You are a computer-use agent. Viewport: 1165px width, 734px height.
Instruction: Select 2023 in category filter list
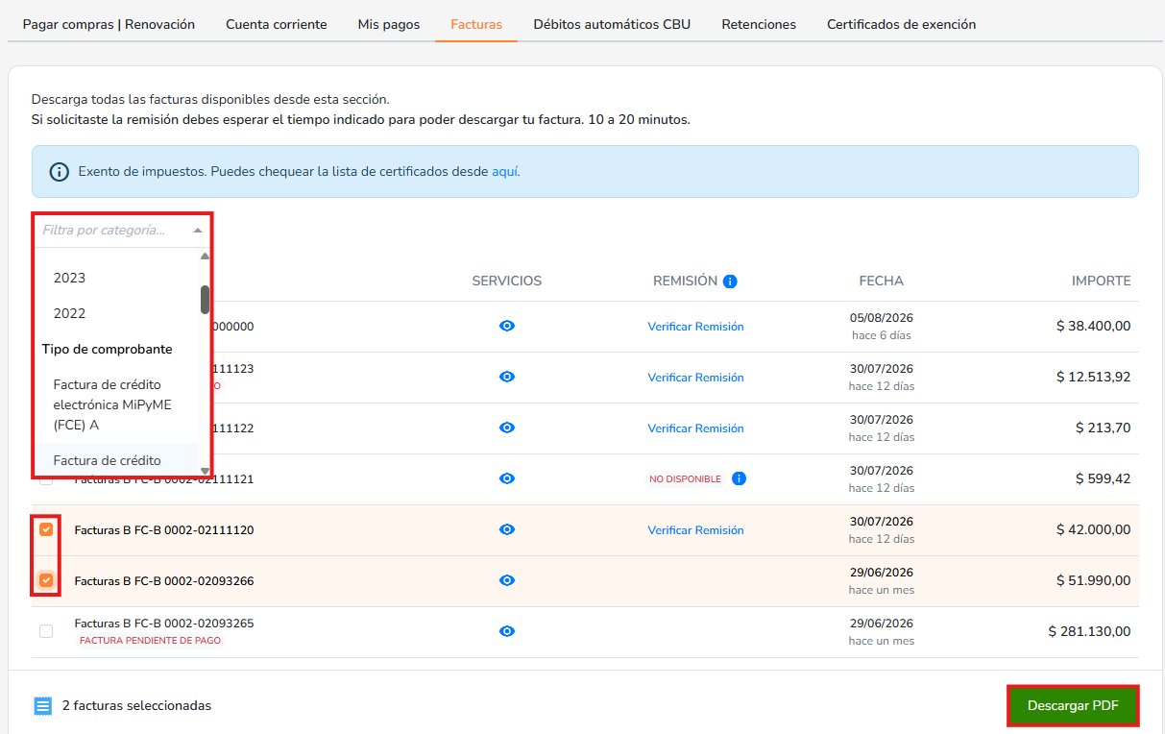(x=69, y=278)
